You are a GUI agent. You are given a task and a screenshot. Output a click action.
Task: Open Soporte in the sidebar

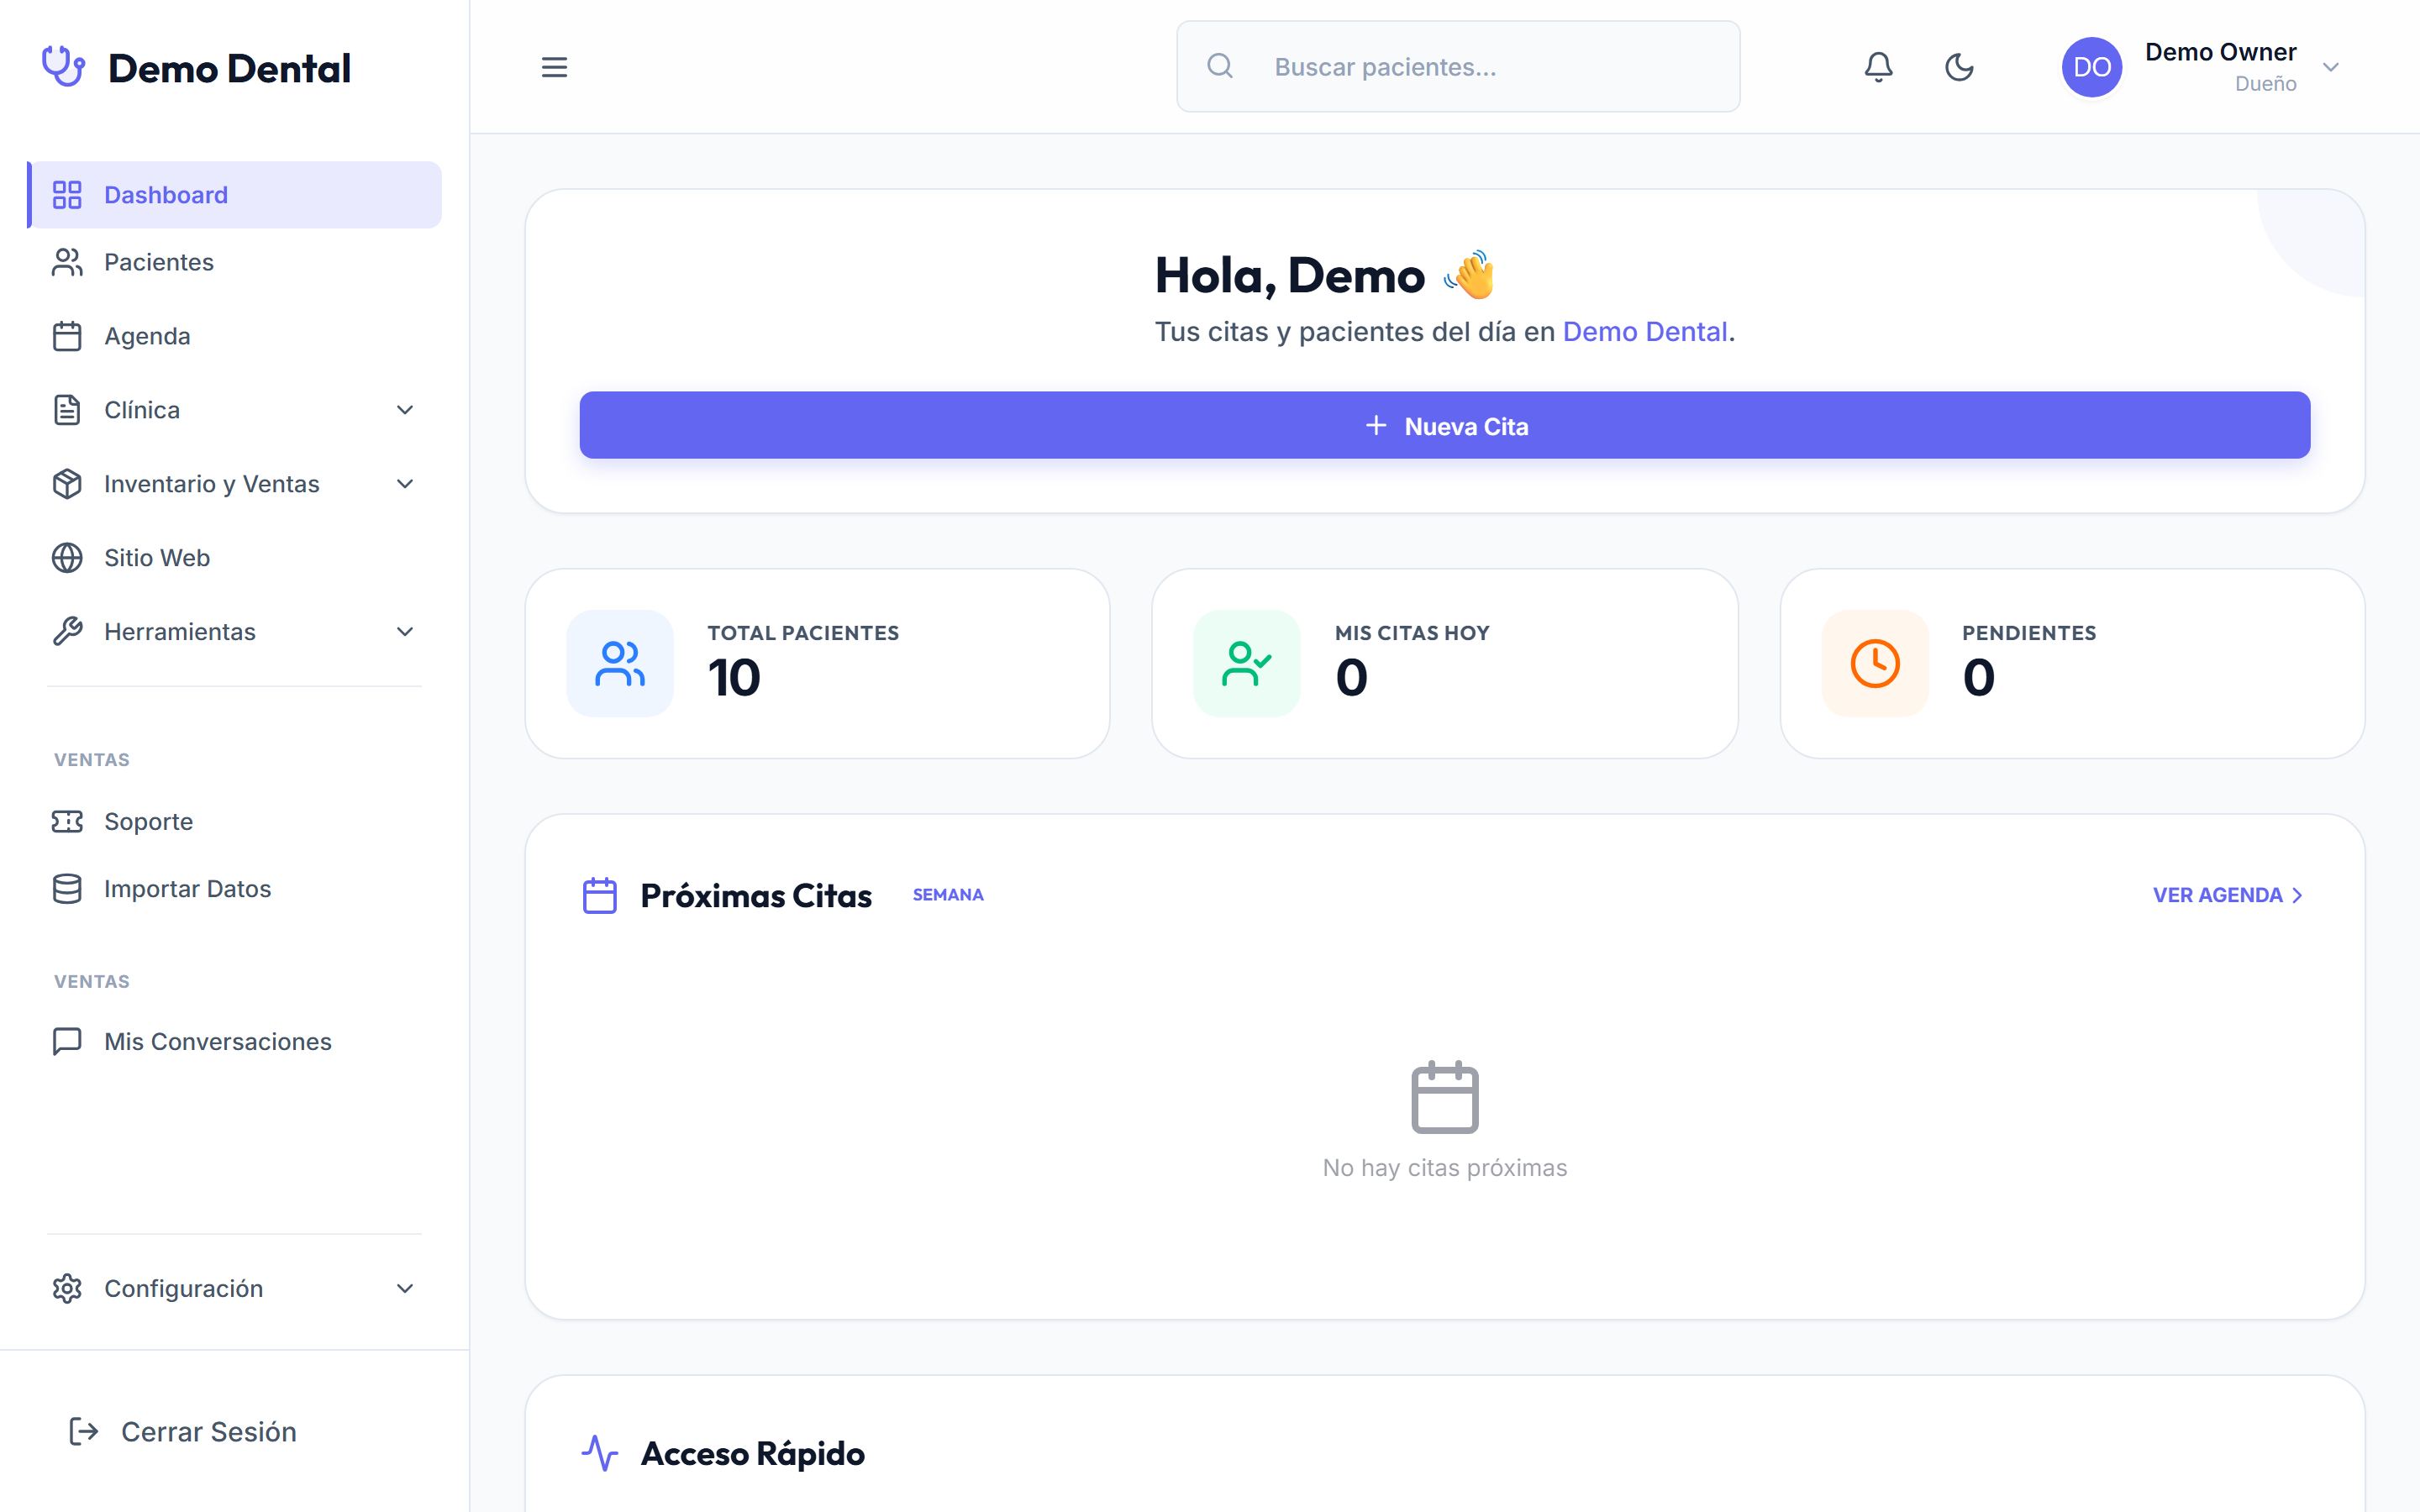click(235, 822)
